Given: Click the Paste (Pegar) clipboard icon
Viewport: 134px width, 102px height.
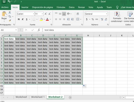Looking at the screenshot, I should [4, 14].
